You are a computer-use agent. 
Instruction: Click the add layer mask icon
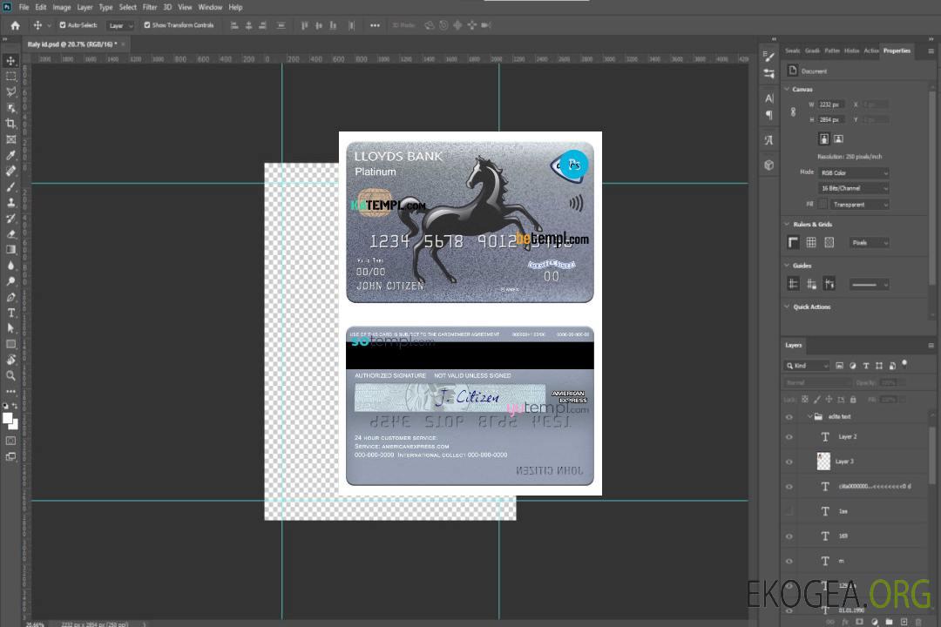coord(859,622)
